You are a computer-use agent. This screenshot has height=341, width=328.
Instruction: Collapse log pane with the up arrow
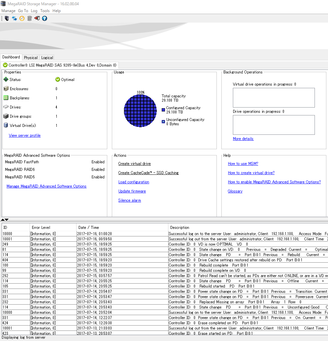3,220
